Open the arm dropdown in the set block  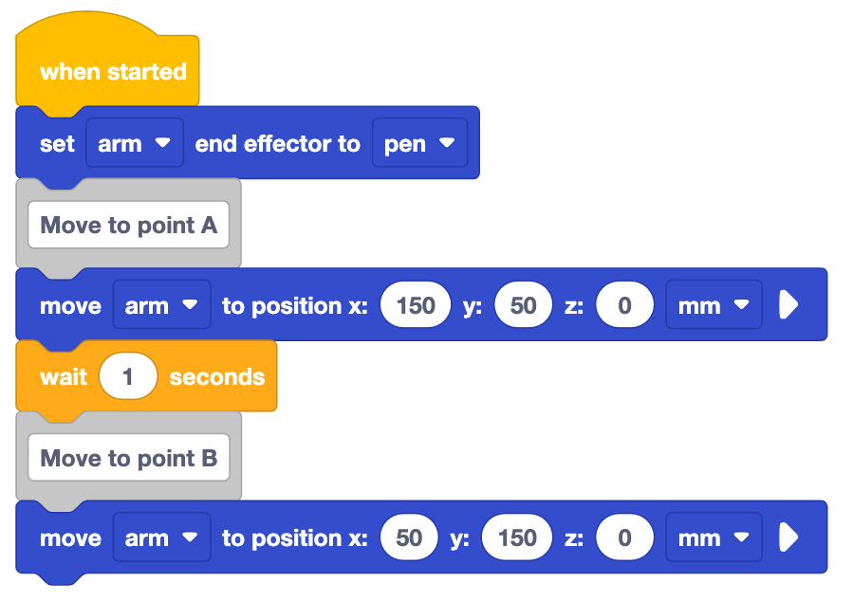click(x=134, y=142)
